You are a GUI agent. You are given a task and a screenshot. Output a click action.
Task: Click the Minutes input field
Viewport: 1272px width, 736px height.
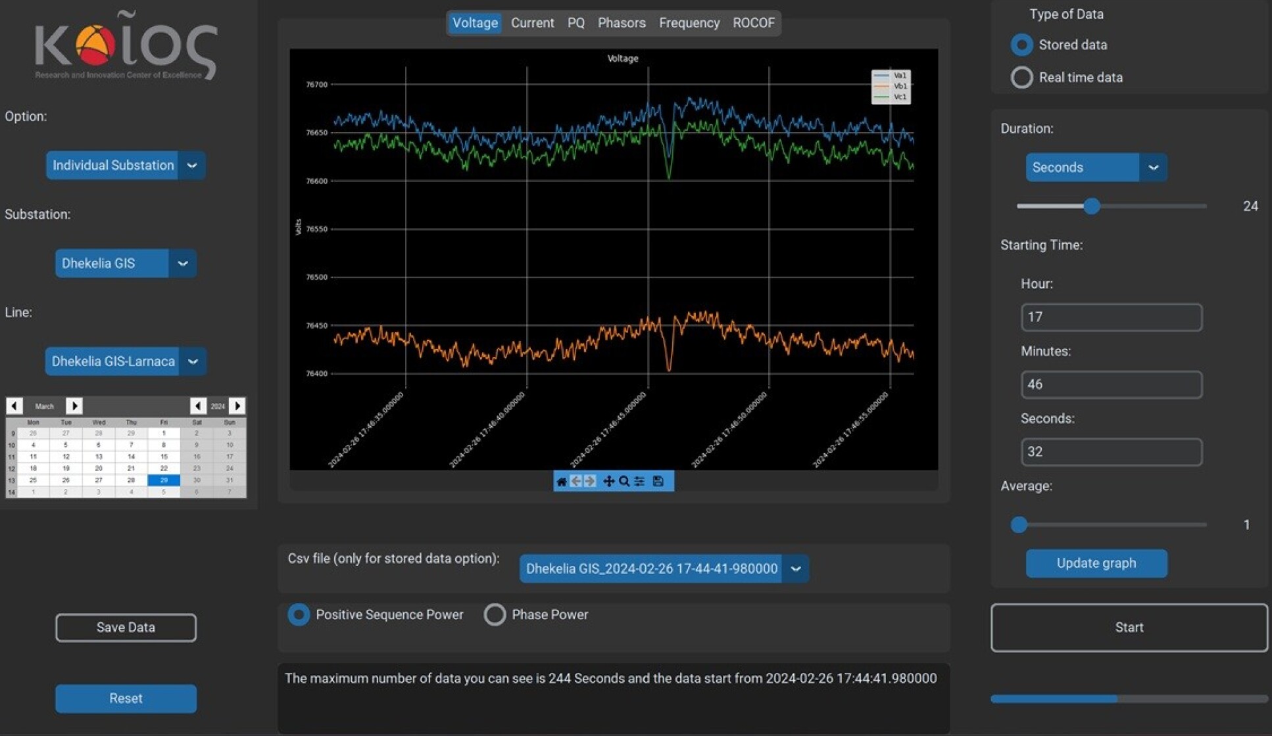[x=1111, y=384]
